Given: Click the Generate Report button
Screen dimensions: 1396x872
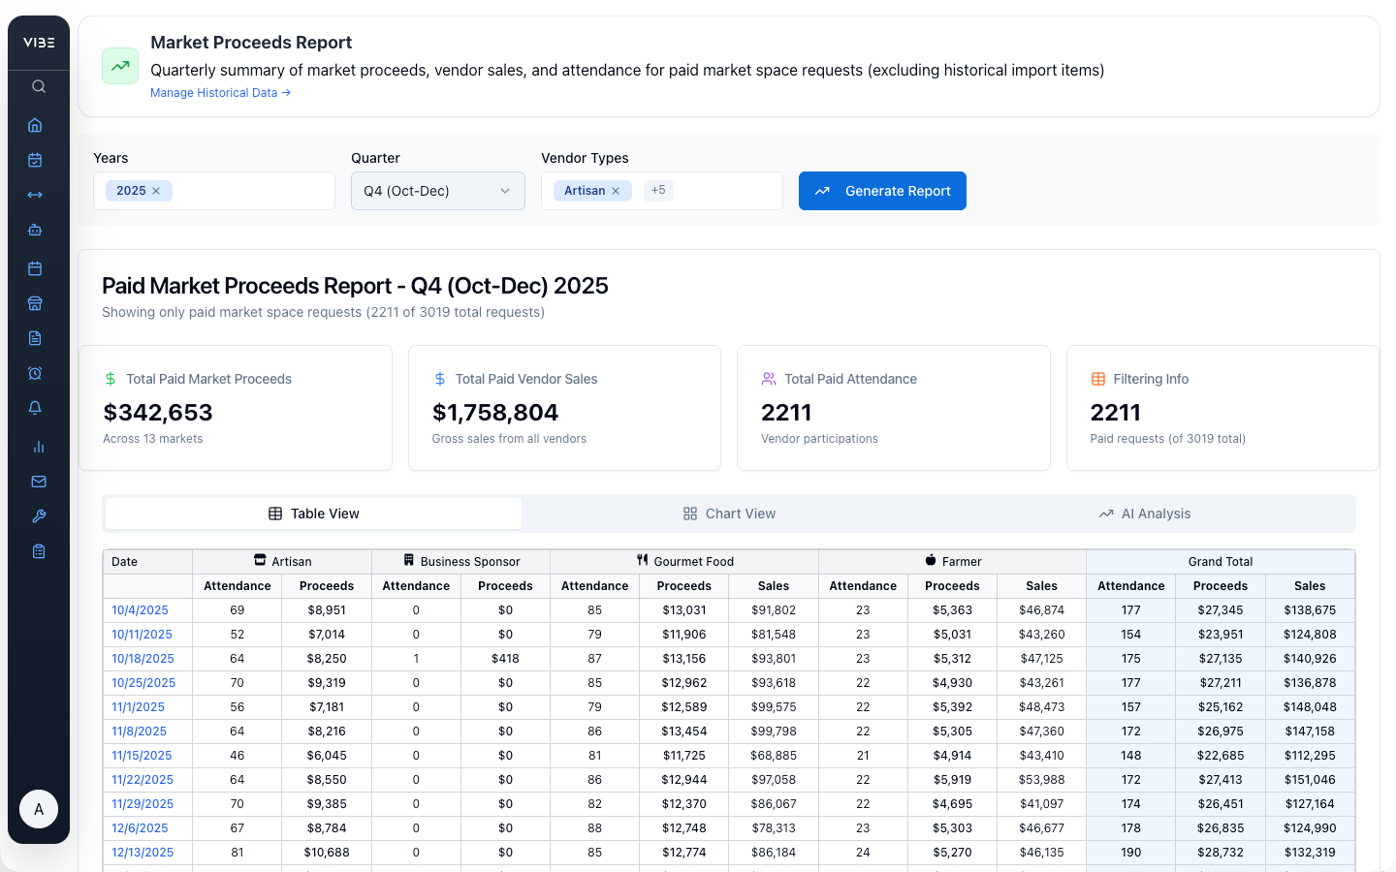Looking at the screenshot, I should (882, 190).
